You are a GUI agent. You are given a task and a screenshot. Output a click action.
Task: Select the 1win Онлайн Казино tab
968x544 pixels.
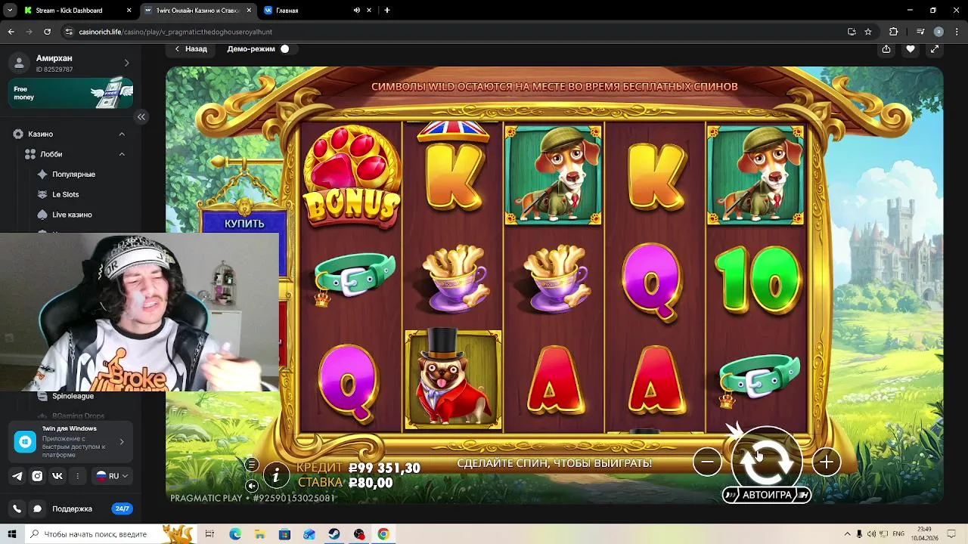click(197, 11)
